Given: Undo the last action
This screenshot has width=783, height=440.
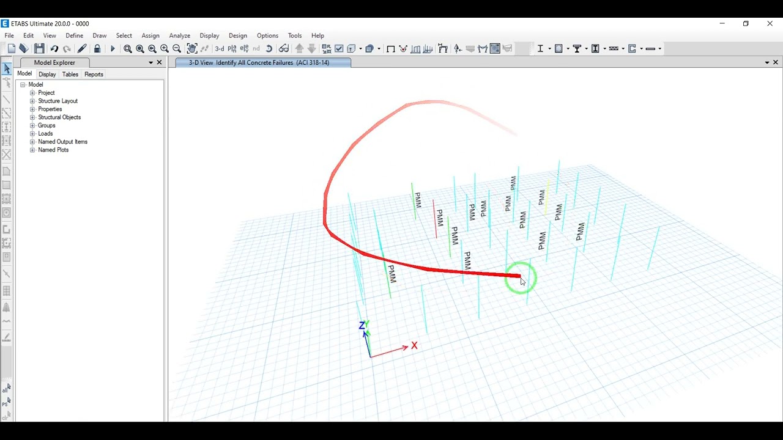Looking at the screenshot, I should 54,49.
